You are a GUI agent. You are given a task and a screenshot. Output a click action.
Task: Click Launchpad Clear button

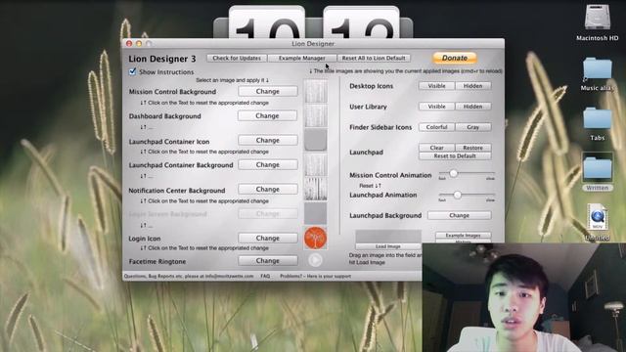(436, 148)
